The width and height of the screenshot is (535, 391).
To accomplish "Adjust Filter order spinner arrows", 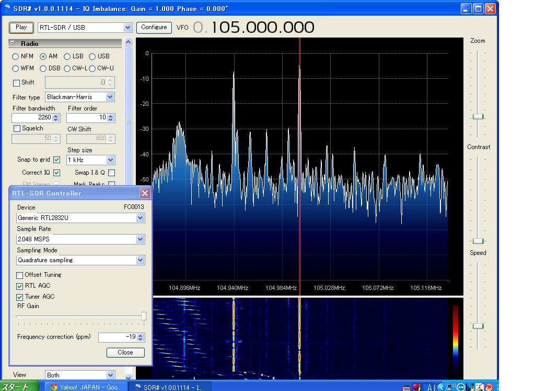I will 111,118.
